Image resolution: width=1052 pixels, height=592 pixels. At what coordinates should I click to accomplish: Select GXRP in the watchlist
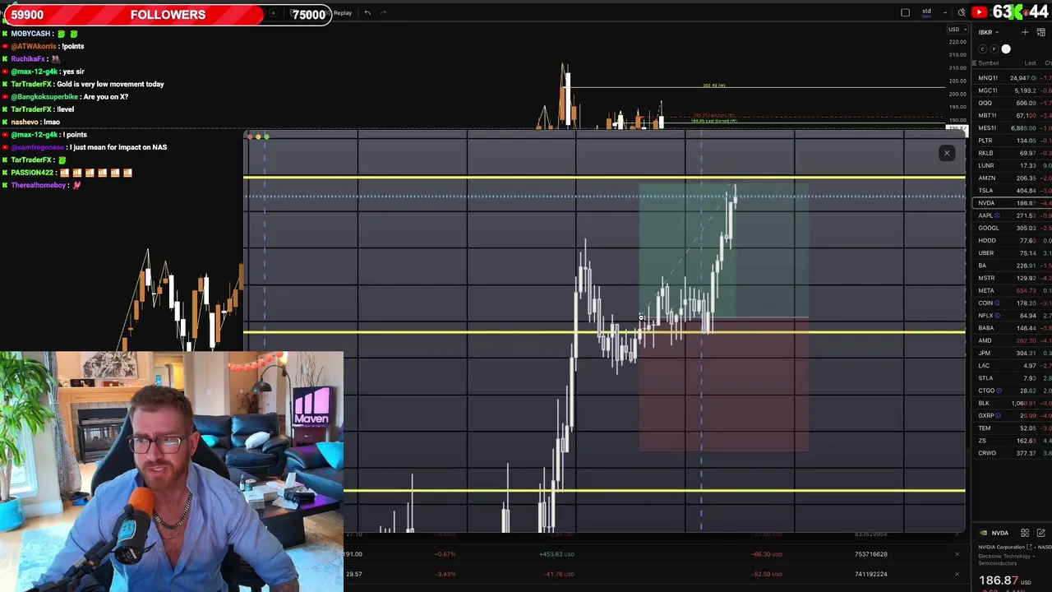tap(1013, 415)
